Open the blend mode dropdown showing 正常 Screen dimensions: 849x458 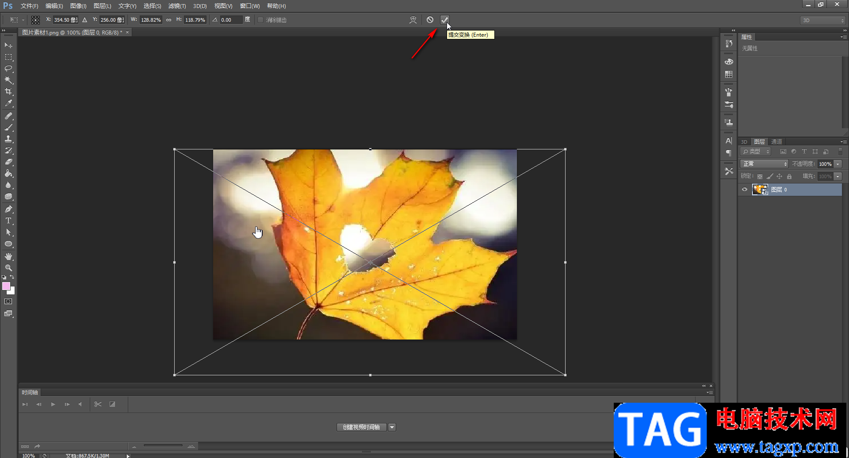[765, 164]
